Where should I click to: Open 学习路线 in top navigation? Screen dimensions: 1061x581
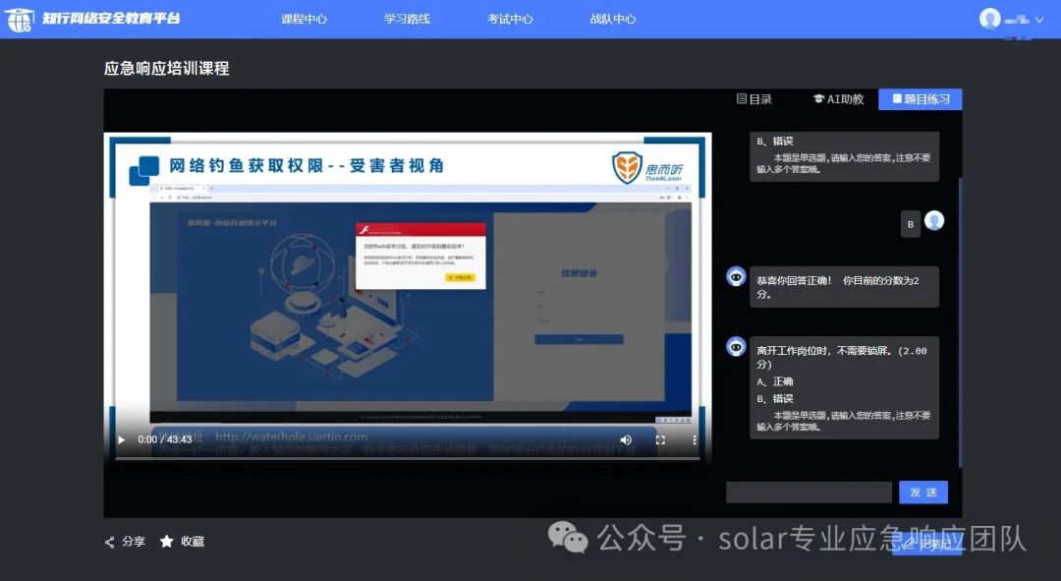click(x=407, y=19)
